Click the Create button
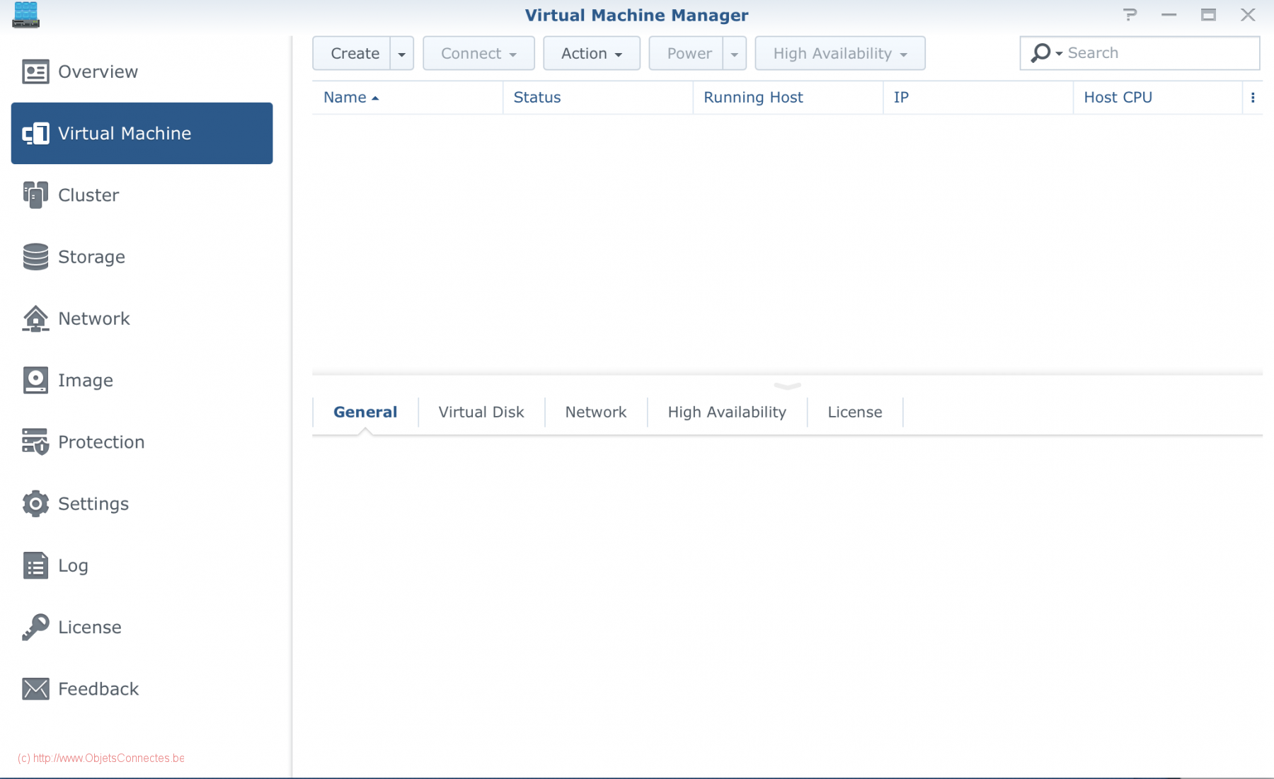This screenshot has height=779, width=1274. 355,53
